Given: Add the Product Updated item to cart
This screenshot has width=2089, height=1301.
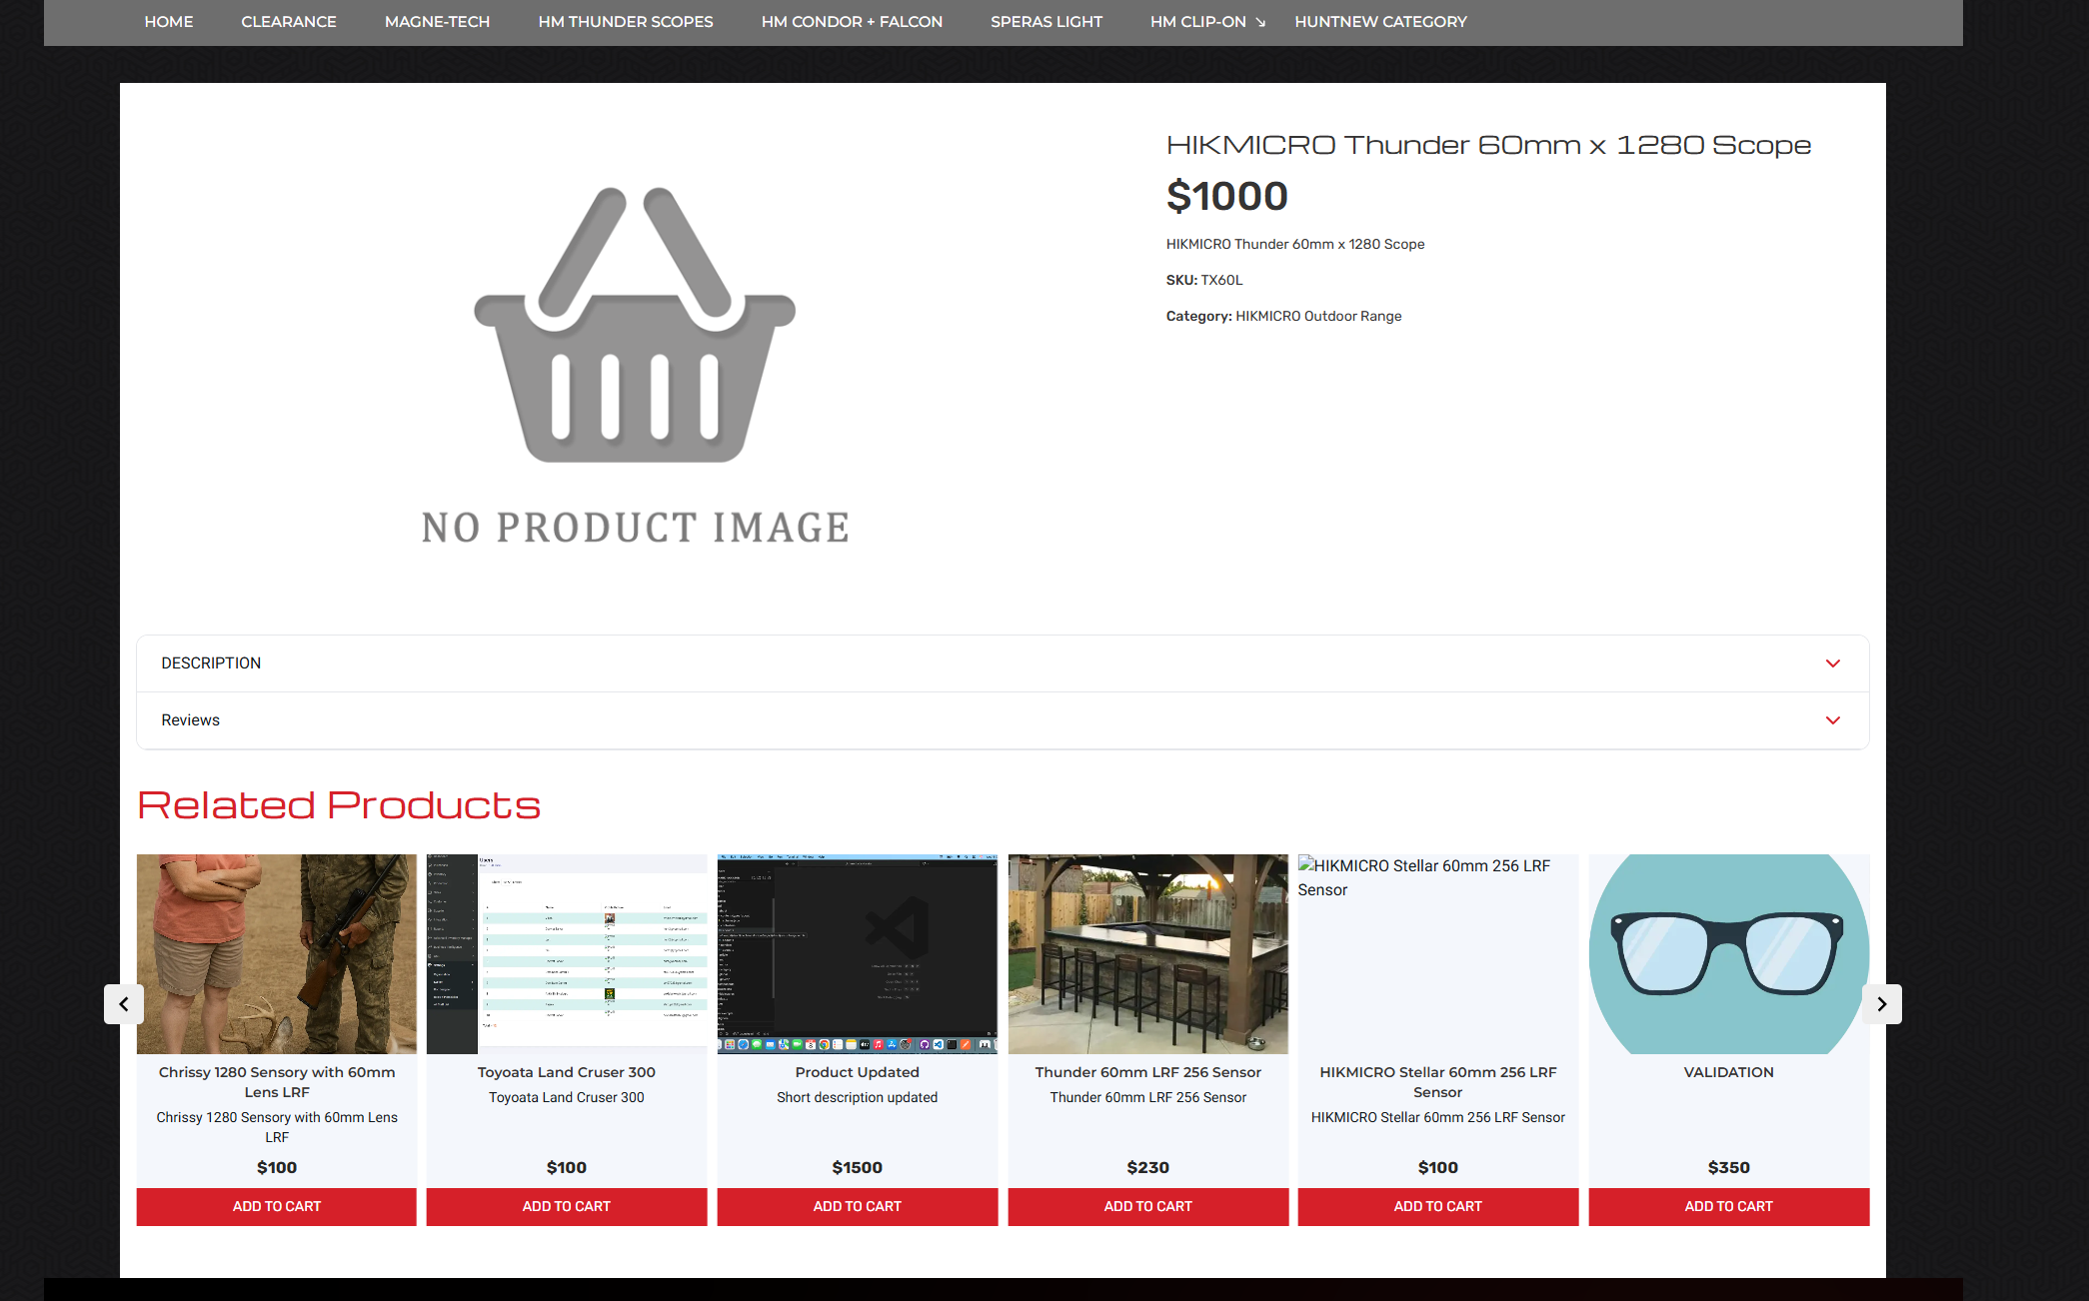Looking at the screenshot, I should coord(857,1206).
